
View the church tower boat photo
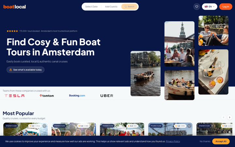pyautogui.click(x=180, y=44)
